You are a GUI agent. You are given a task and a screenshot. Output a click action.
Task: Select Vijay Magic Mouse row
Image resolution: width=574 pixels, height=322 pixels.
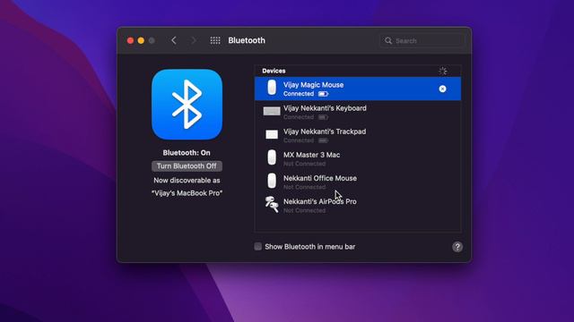click(x=358, y=89)
